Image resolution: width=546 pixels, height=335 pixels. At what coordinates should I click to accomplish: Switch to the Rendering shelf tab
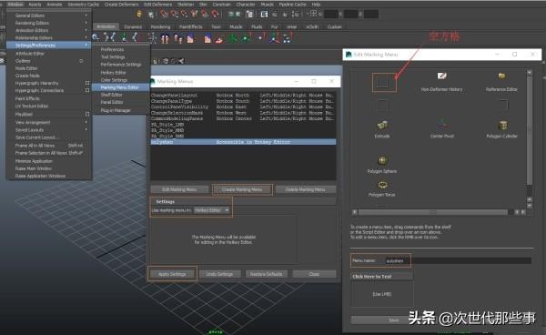(x=160, y=26)
